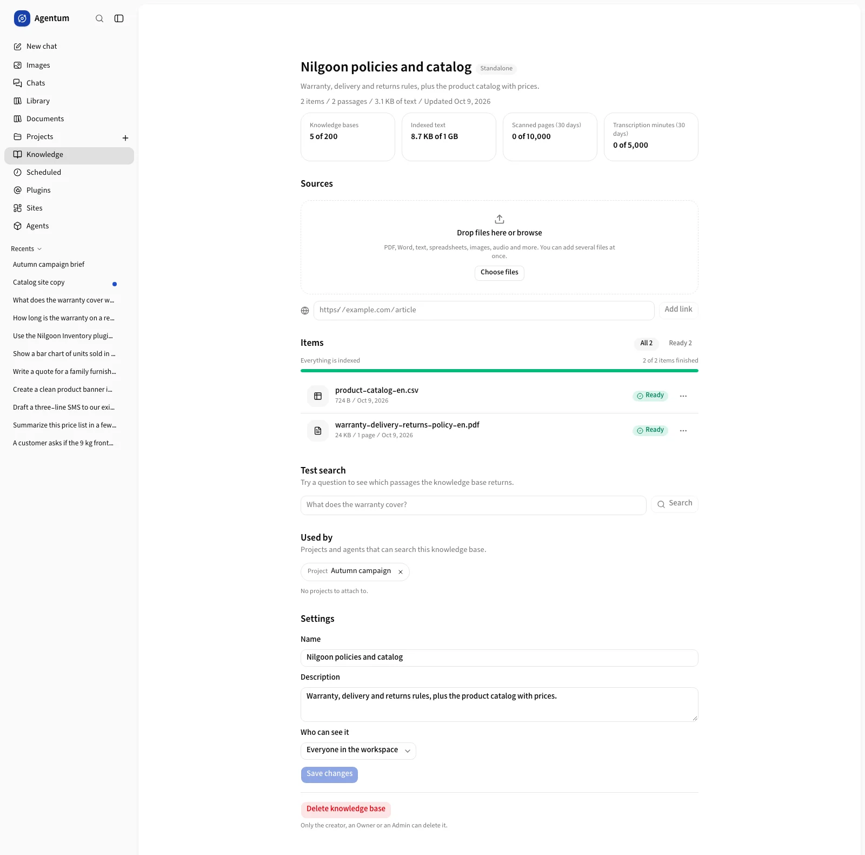Image resolution: width=865 pixels, height=855 pixels.
Task: Open the Library section
Action: (x=69, y=101)
